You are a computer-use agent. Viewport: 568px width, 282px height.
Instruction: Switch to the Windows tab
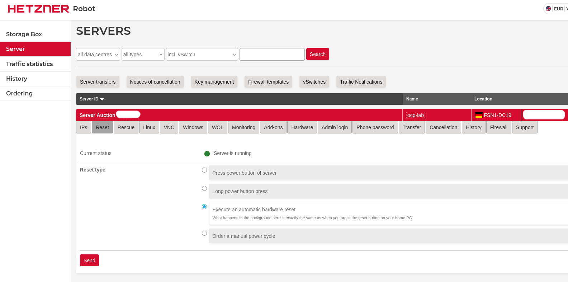click(x=193, y=127)
